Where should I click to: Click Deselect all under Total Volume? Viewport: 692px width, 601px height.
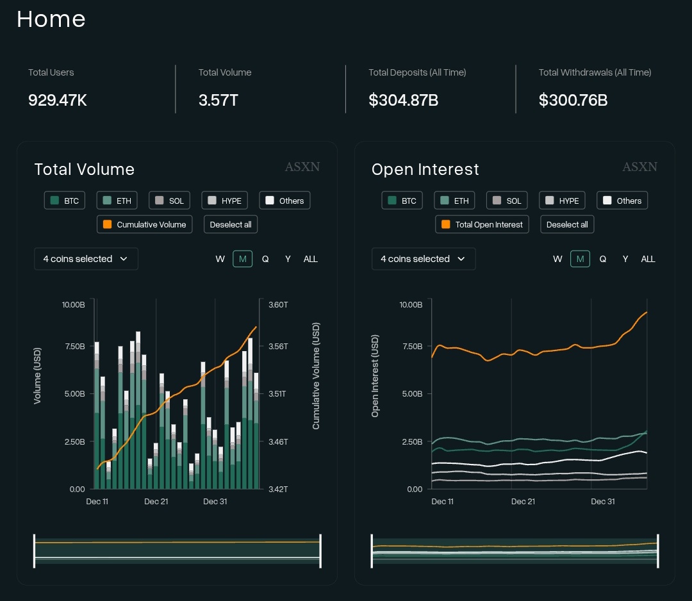click(x=231, y=224)
